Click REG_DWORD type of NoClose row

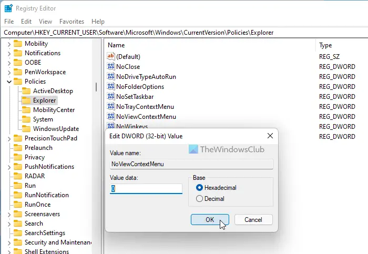[x=337, y=66]
